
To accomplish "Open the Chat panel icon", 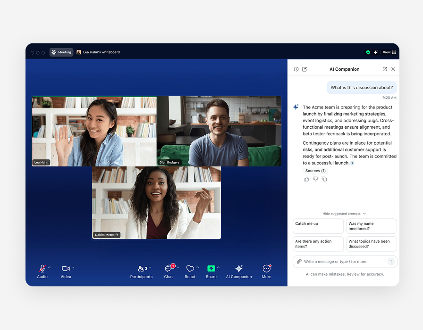I will click(x=168, y=269).
